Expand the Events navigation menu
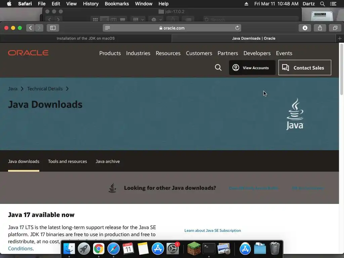The image size is (344, 258). pyautogui.click(x=284, y=53)
